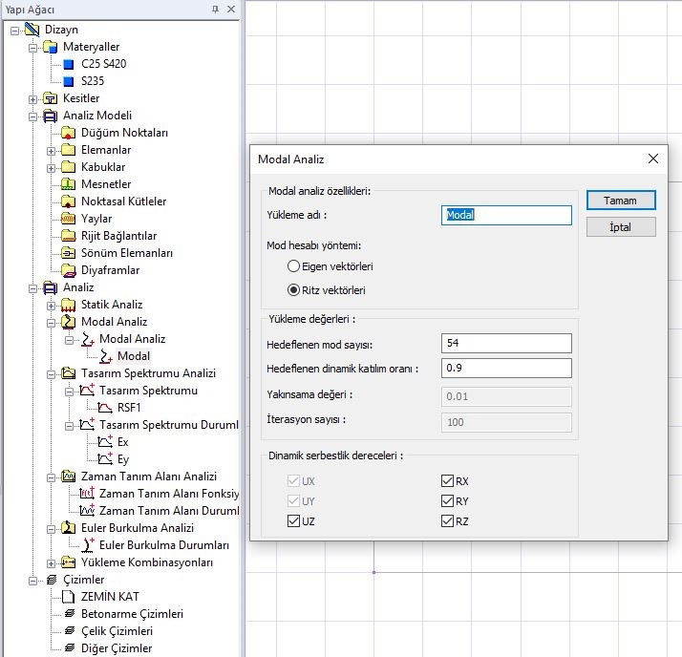Viewport: 682px width, 657px height.
Task: Expand the Kesitler tree node
Action: pos(33,98)
